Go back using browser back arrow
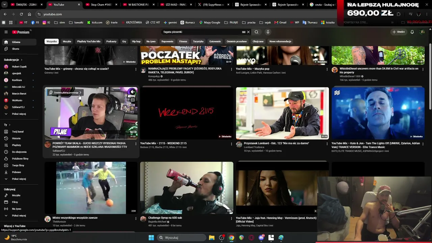Image resolution: width=432 pixels, height=243 pixels. coord(5,14)
